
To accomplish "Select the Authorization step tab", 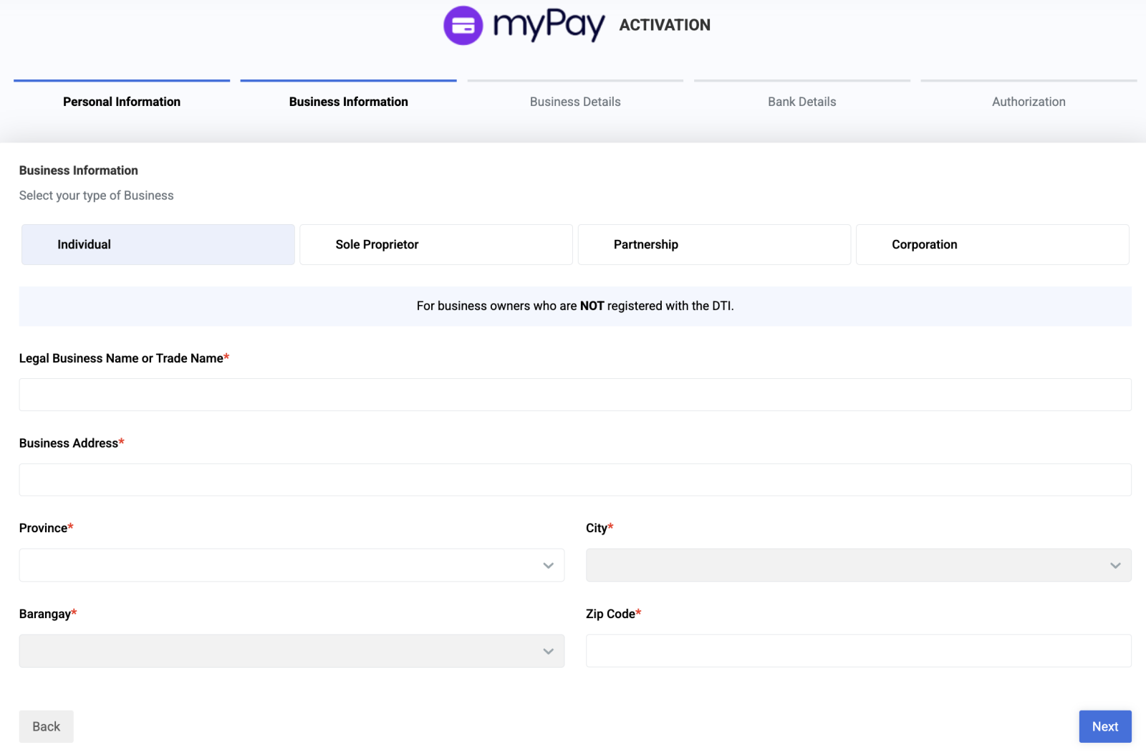I will (x=1029, y=102).
